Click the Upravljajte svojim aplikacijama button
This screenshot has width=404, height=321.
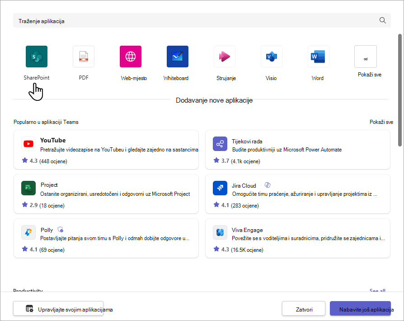tap(58, 308)
